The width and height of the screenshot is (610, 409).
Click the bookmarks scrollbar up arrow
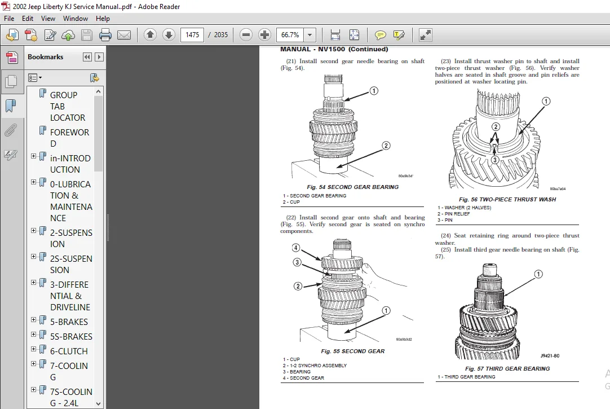click(99, 91)
